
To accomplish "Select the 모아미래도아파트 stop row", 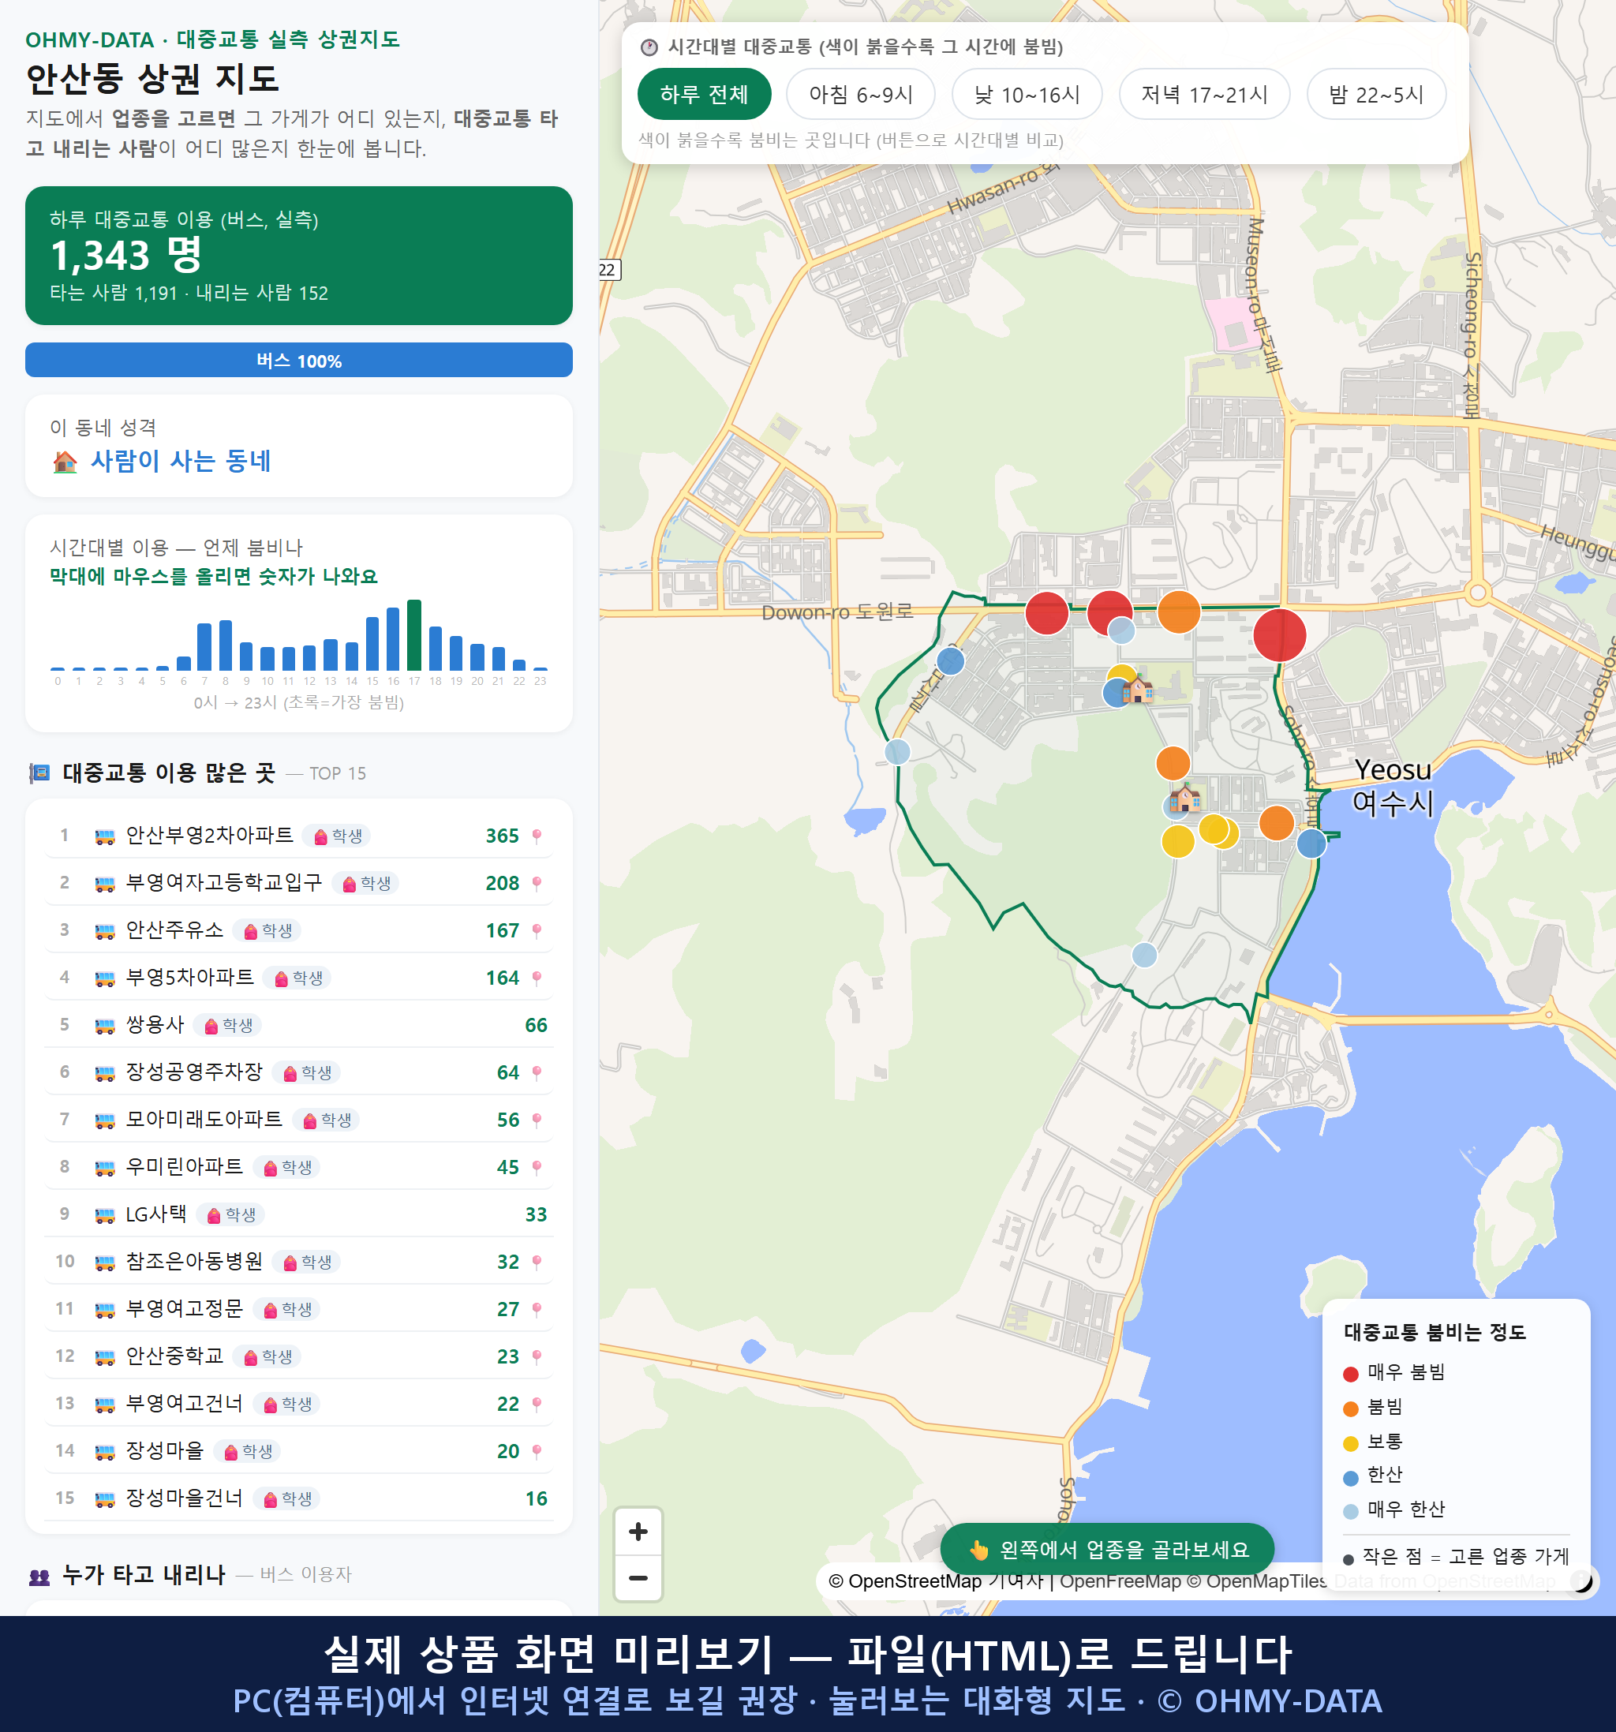I will (x=299, y=1120).
